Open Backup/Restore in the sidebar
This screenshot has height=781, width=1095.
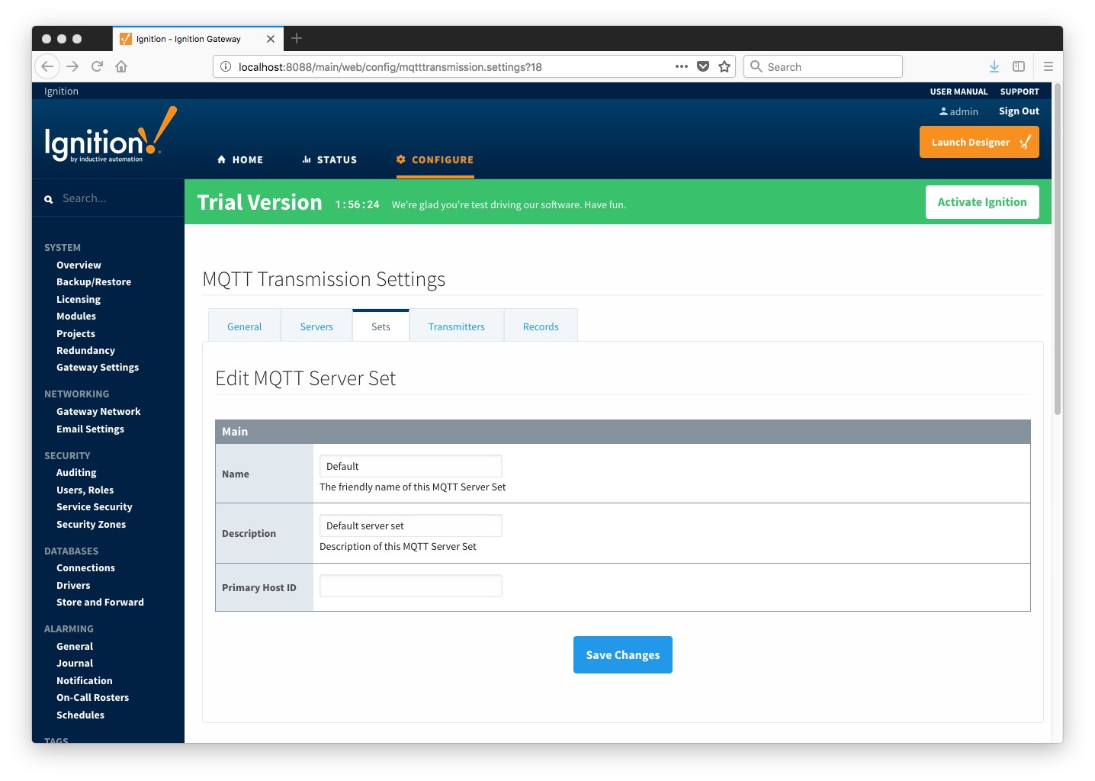[x=94, y=282]
